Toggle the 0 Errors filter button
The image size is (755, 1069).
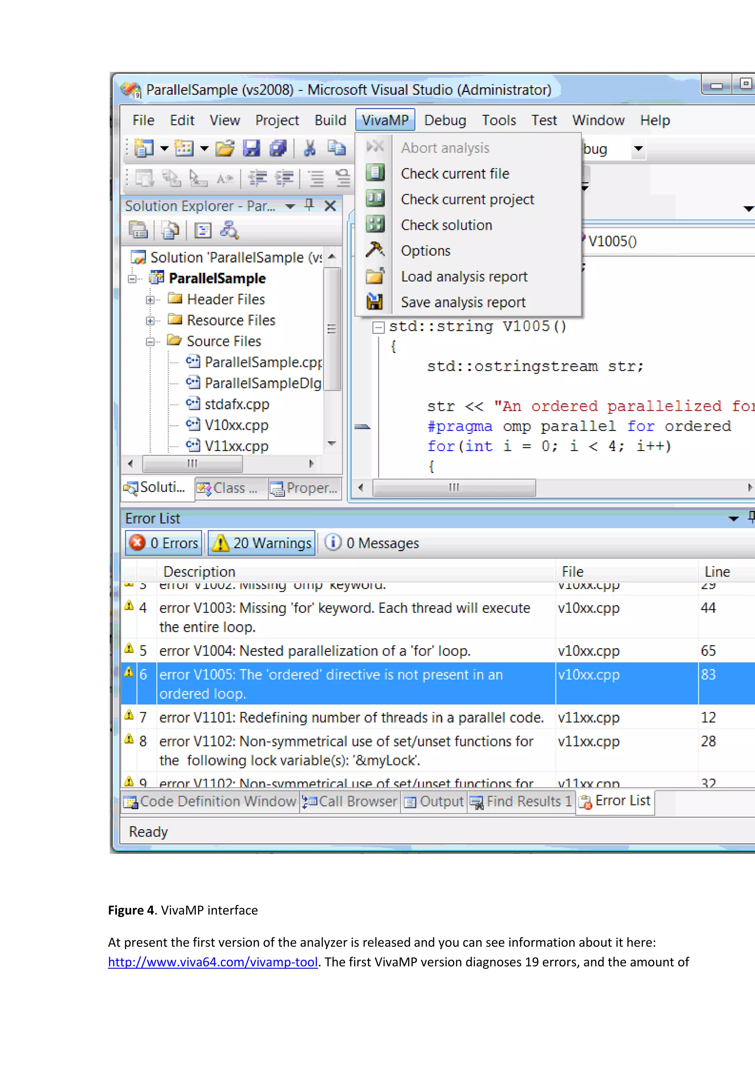tap(164, 543)
